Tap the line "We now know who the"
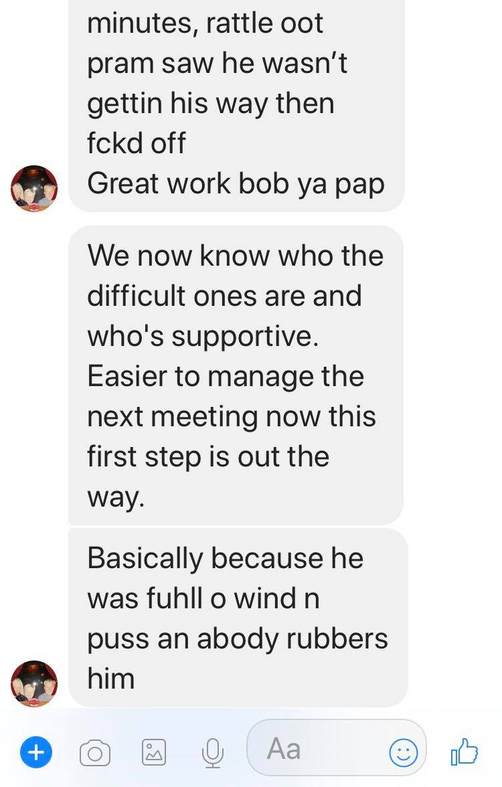 pyautogui.click(x=236, y=256)
